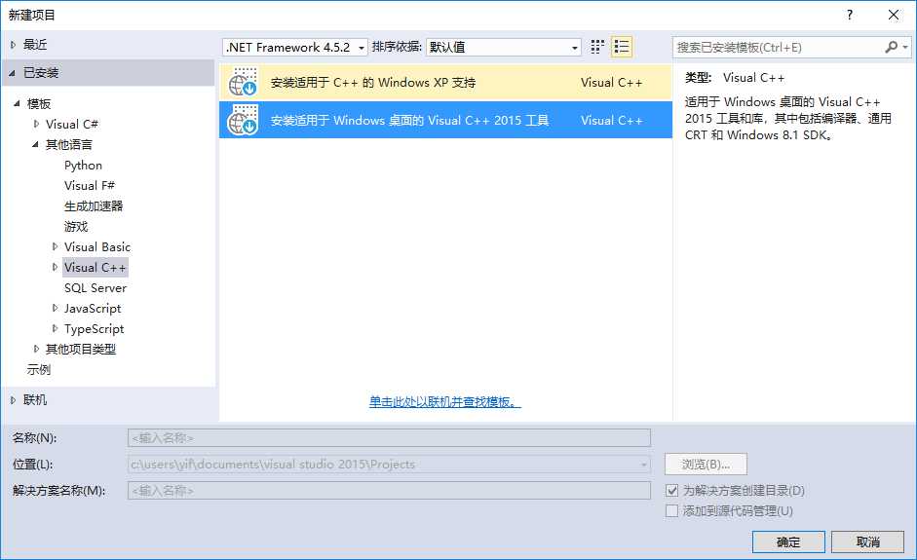Select TypeScript tree item

click(x=94, y=329)
